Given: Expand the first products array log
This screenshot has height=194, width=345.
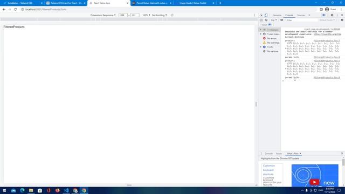Looking at the screenshot, I should pos(286,48).
